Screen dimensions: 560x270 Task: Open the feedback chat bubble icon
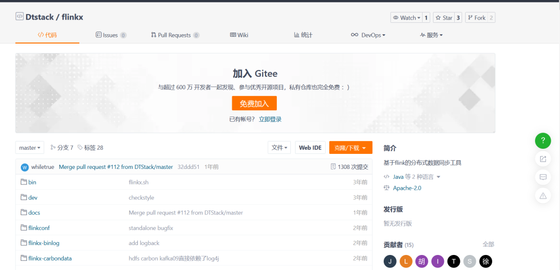click(543, 177)
